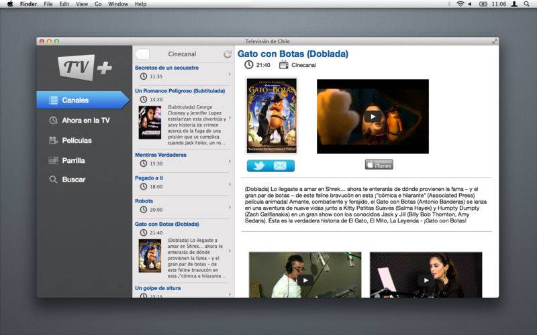Expand Pegado a ti row chevron
Viewport: 537px width, 335px height.
pos(230,184)
